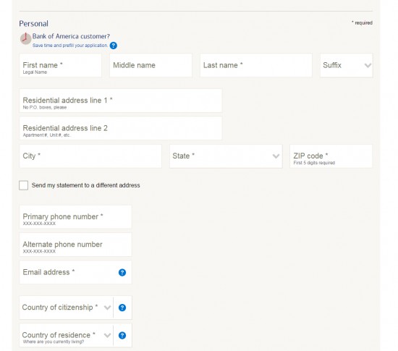Open the help icon next to prefill application

tap(114, 46)
